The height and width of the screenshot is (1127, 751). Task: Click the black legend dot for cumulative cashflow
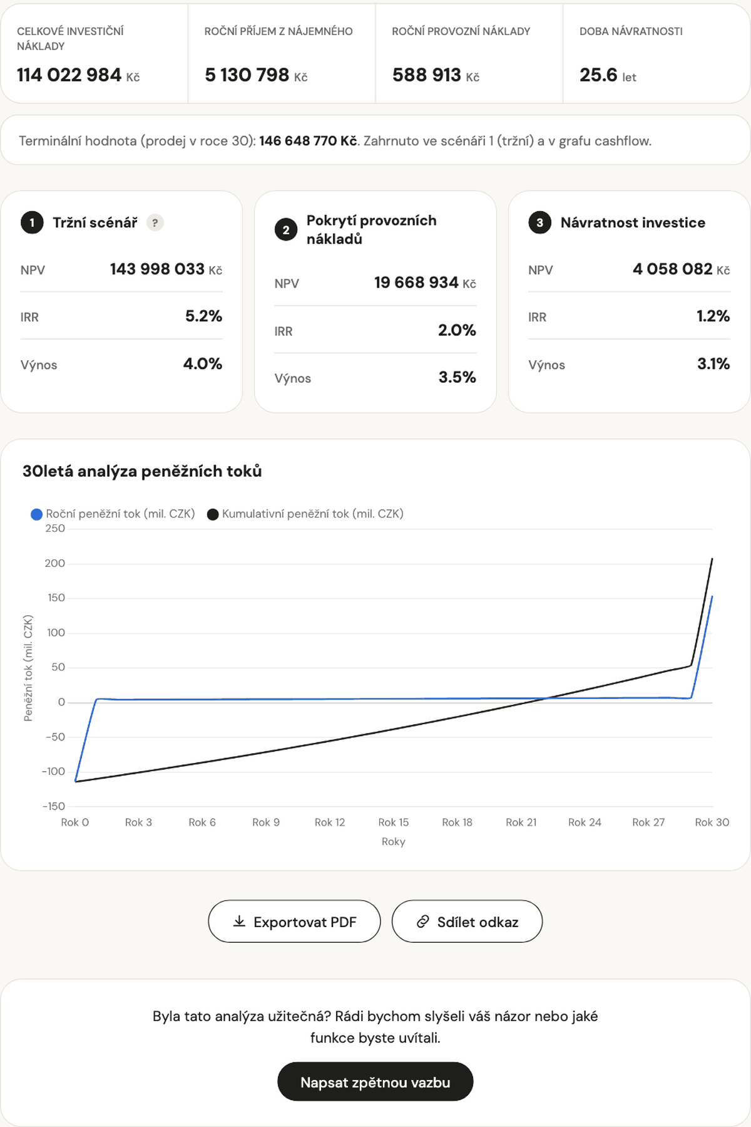[x=213, y=514]
